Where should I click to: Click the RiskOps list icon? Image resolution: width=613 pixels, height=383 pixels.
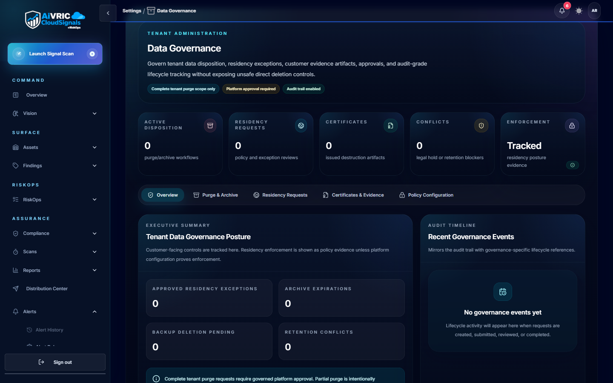pos(16,200)
